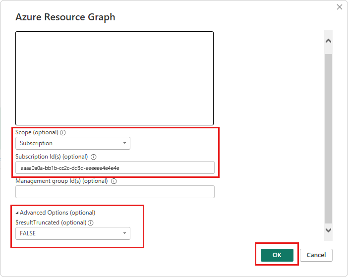This screenshot has height=277, width=348.
Task: Click the scrollbar down arrow
Action: click(x=328, y=230)
